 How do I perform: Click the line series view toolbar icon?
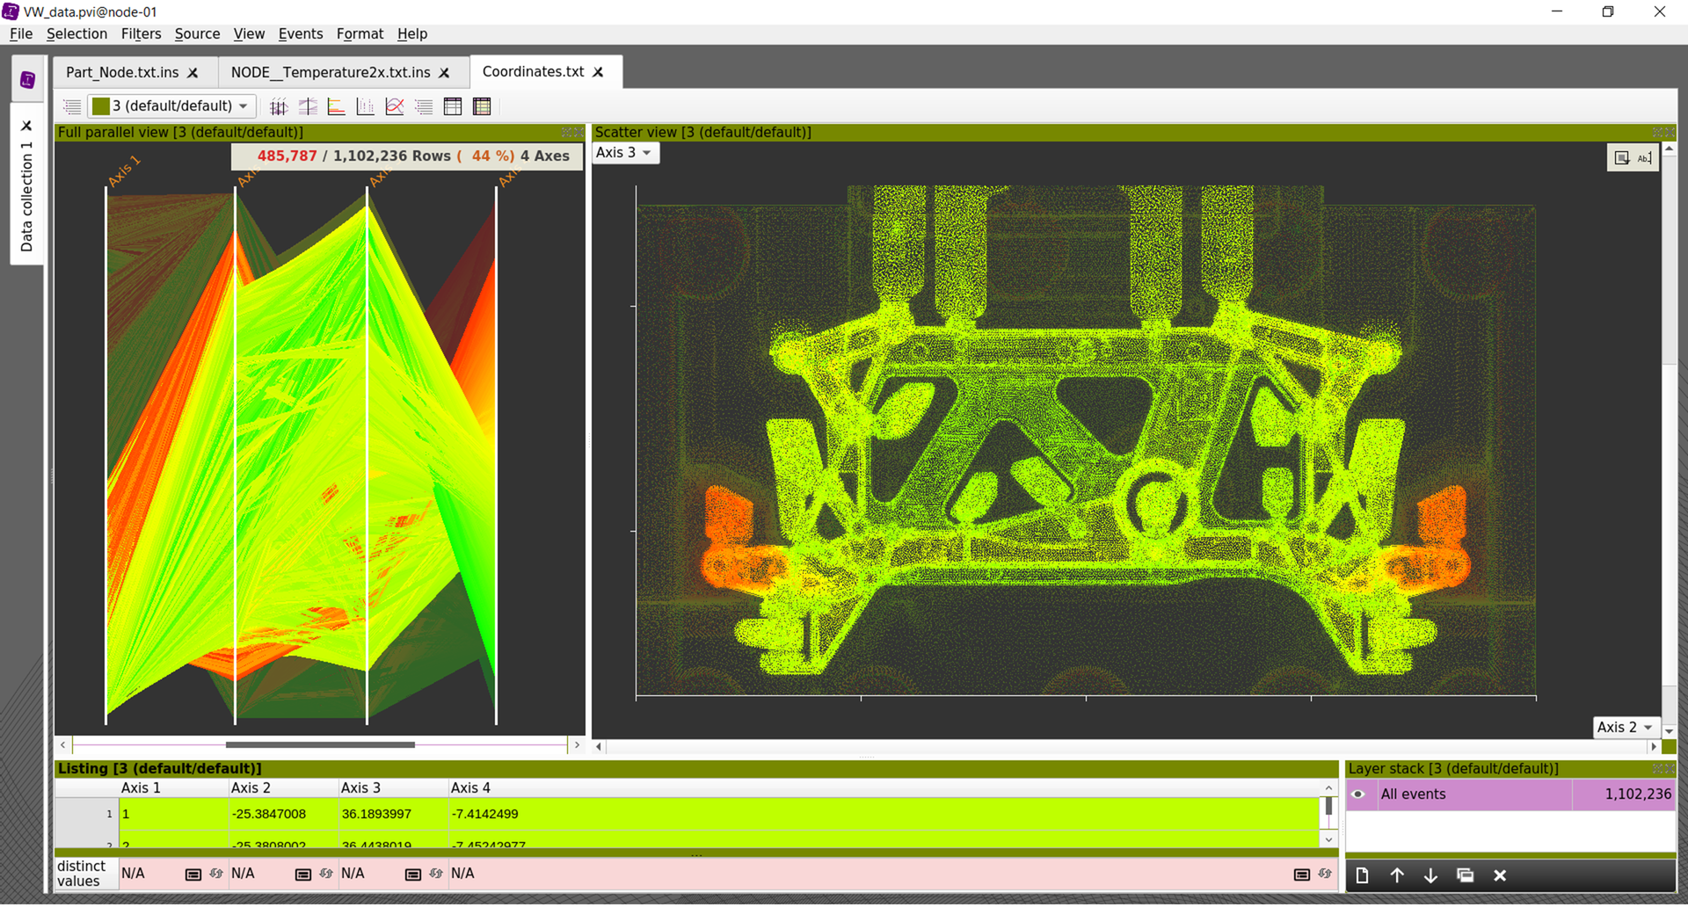(395, 107)
